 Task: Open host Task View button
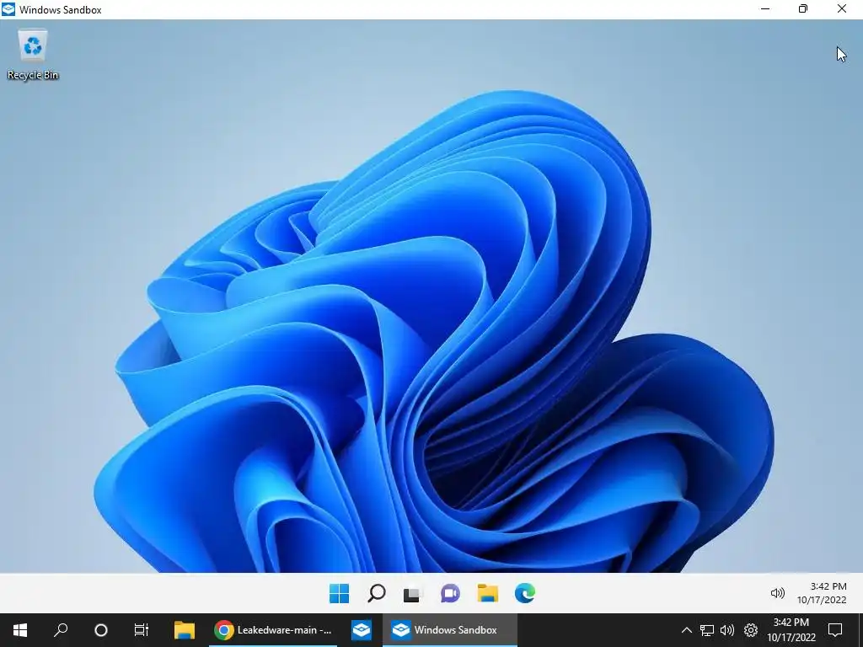[142, 630]
